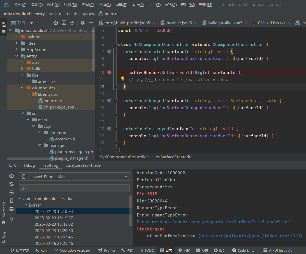Open project panel settings gear
The height and width of the screenshot is (254, 306).
(x=82, y=23)
